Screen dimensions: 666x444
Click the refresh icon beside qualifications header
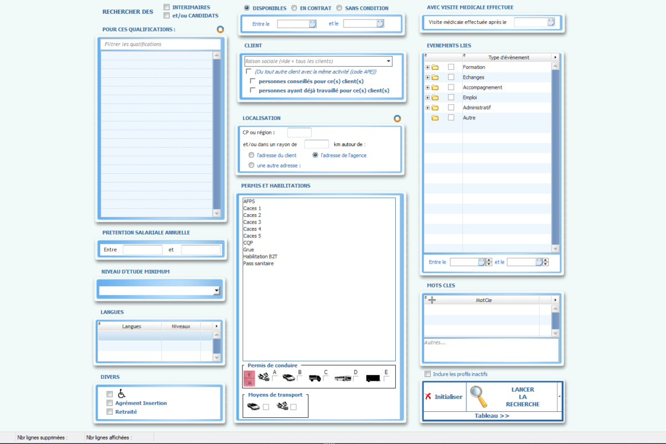(220, 29)
